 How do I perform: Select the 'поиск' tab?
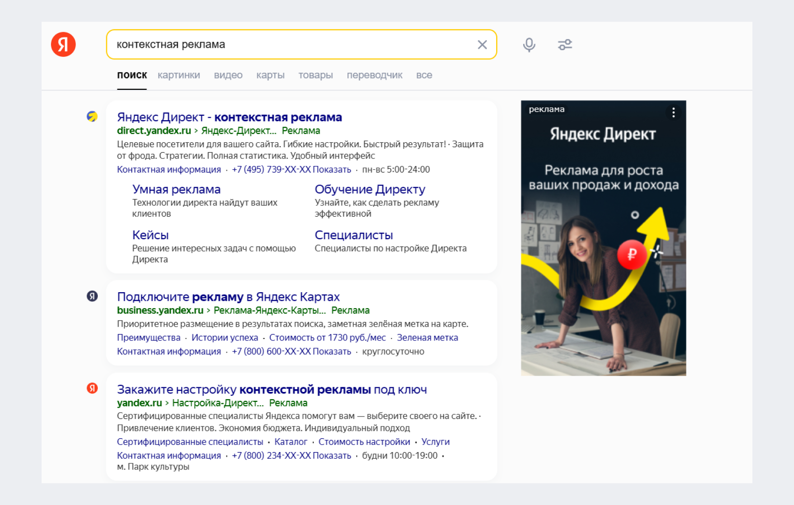(132, 75)
